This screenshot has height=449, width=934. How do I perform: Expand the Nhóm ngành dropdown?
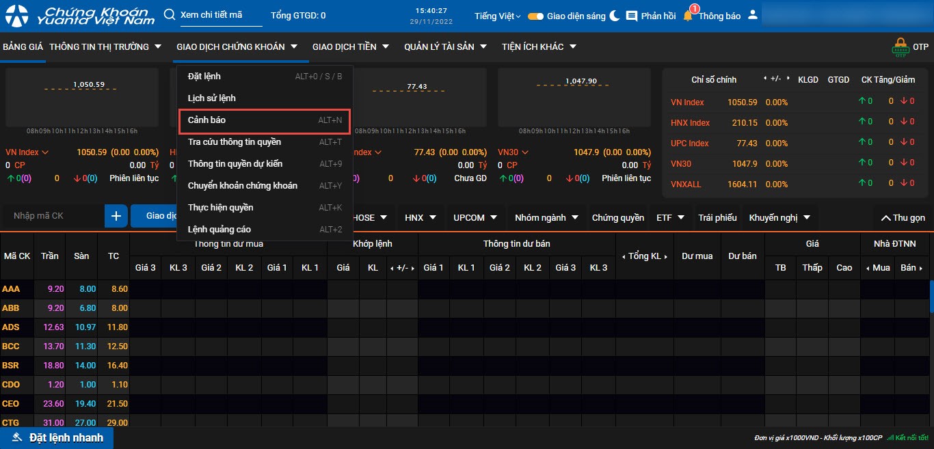point(546,217)
